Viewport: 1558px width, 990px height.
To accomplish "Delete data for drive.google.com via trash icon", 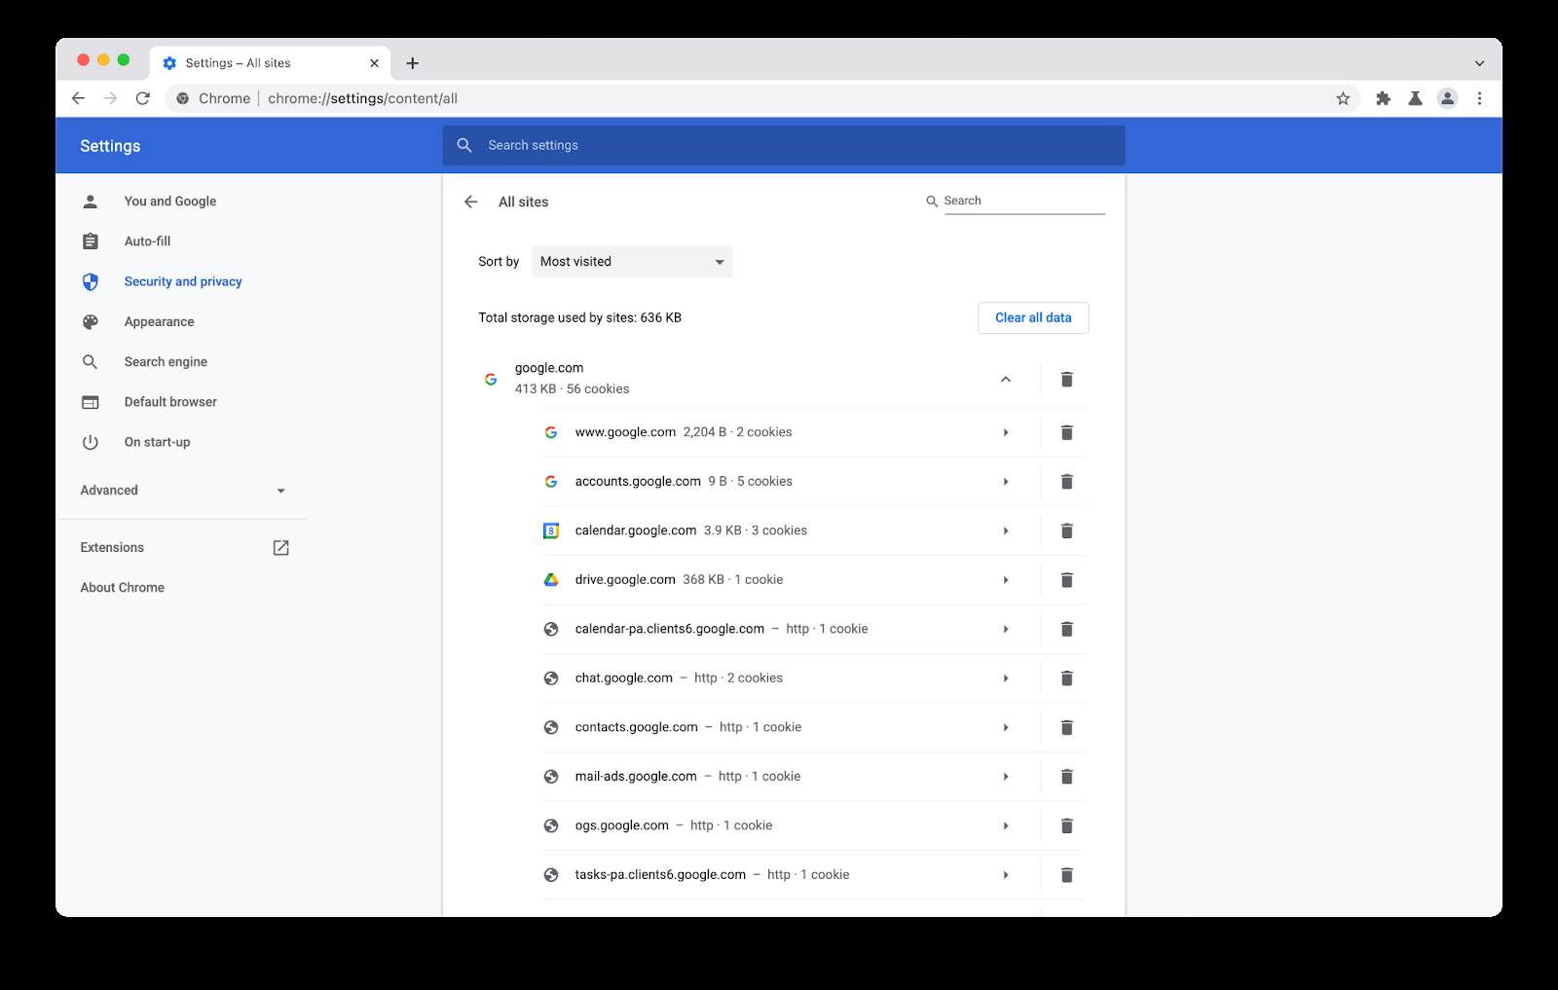I will pyautogui.click(x=1067, y=579).
